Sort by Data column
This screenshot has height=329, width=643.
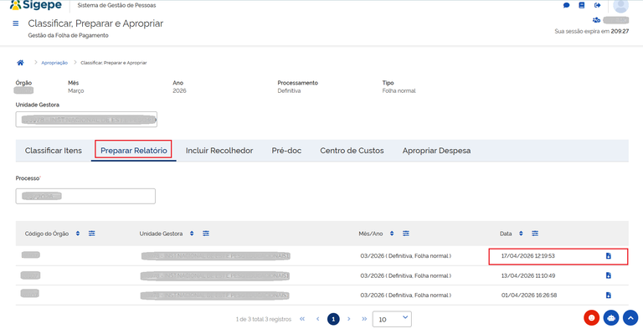[x=521, y=234]
